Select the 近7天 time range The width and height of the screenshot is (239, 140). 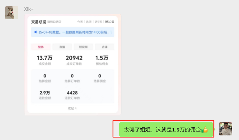pos(98,22)
